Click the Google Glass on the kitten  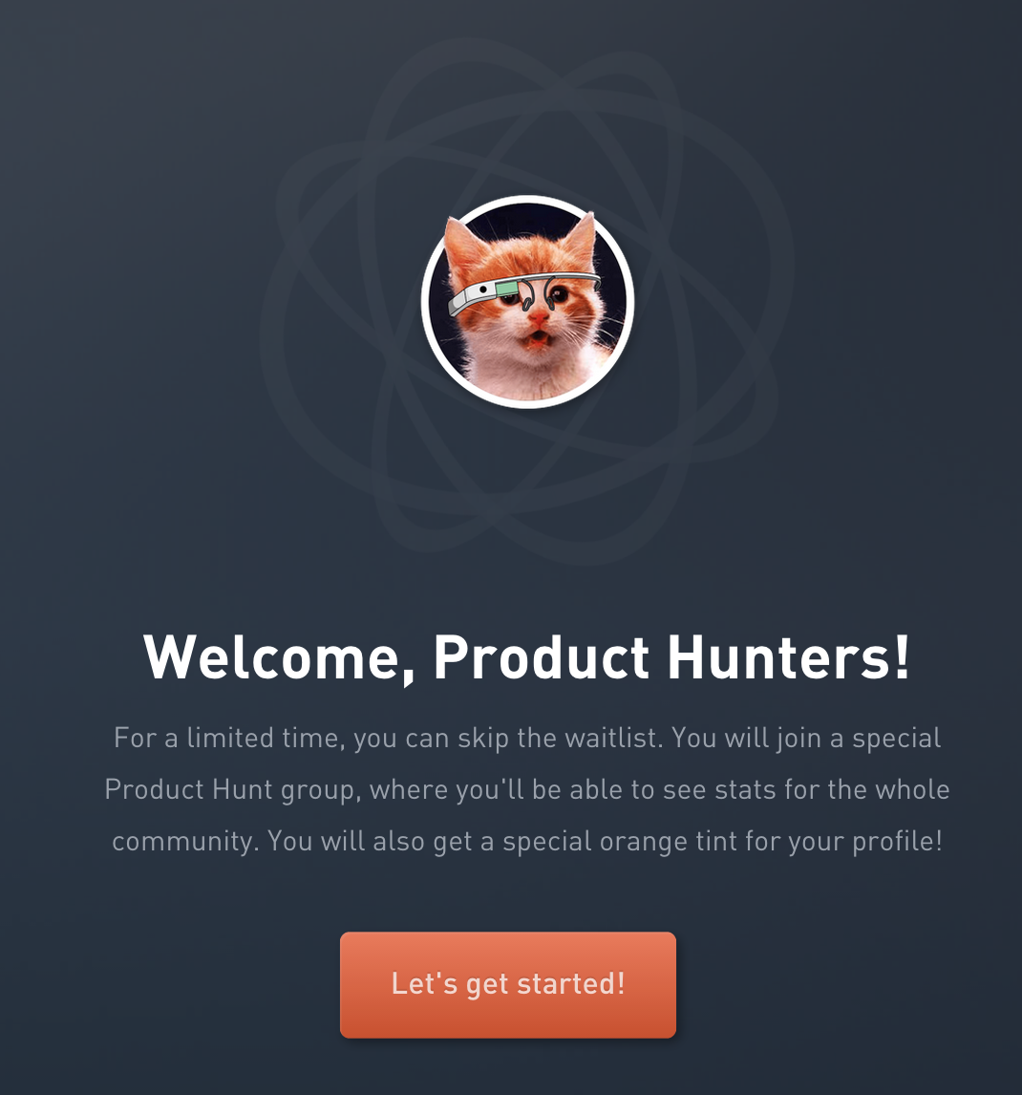tap(523, 292)
